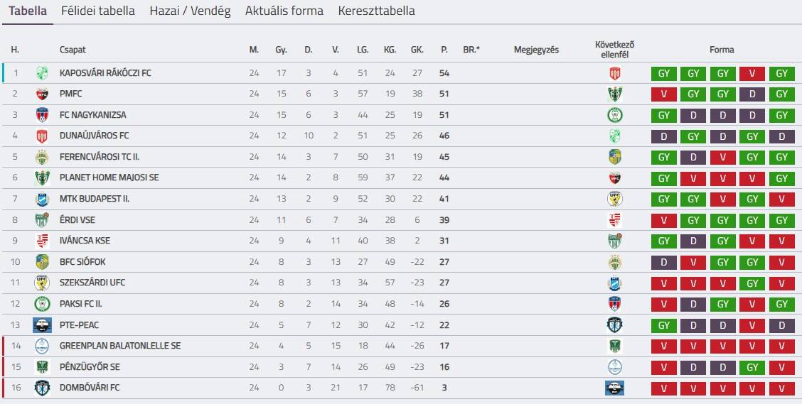Click the red V form box for PMFC
Screen dimensions: 802x404
(x=664, y=94)
